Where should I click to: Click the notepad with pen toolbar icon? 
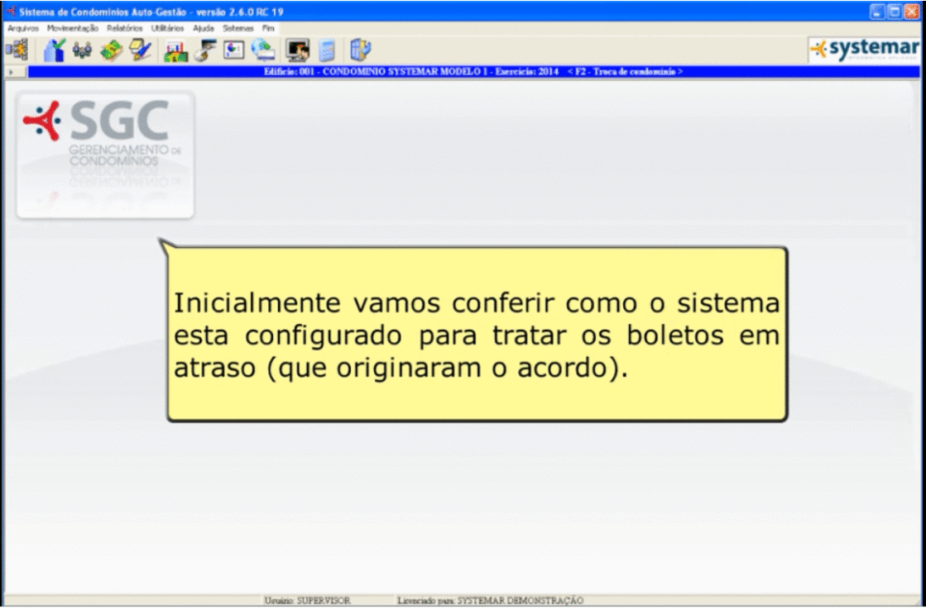coord(140,50)
